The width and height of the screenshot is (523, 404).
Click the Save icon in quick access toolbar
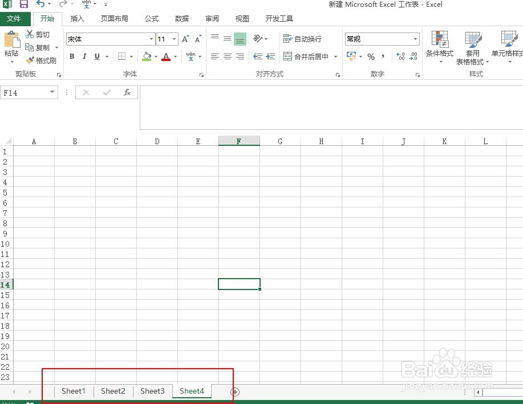pyautogui.click(x=24, y=4)
